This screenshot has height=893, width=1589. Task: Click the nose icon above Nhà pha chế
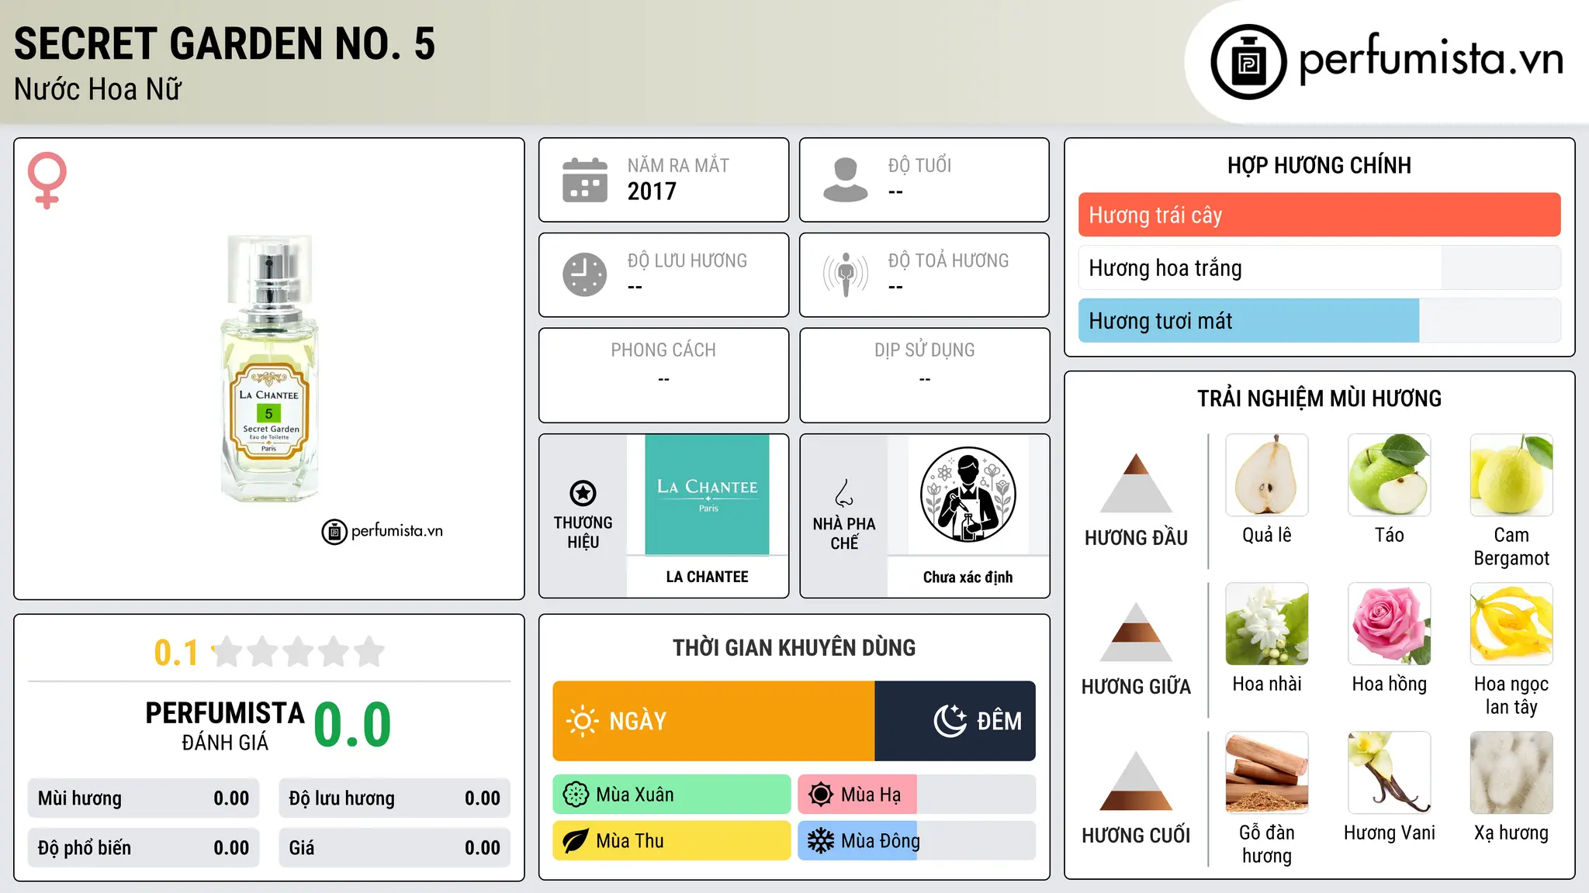coord(844,493)
